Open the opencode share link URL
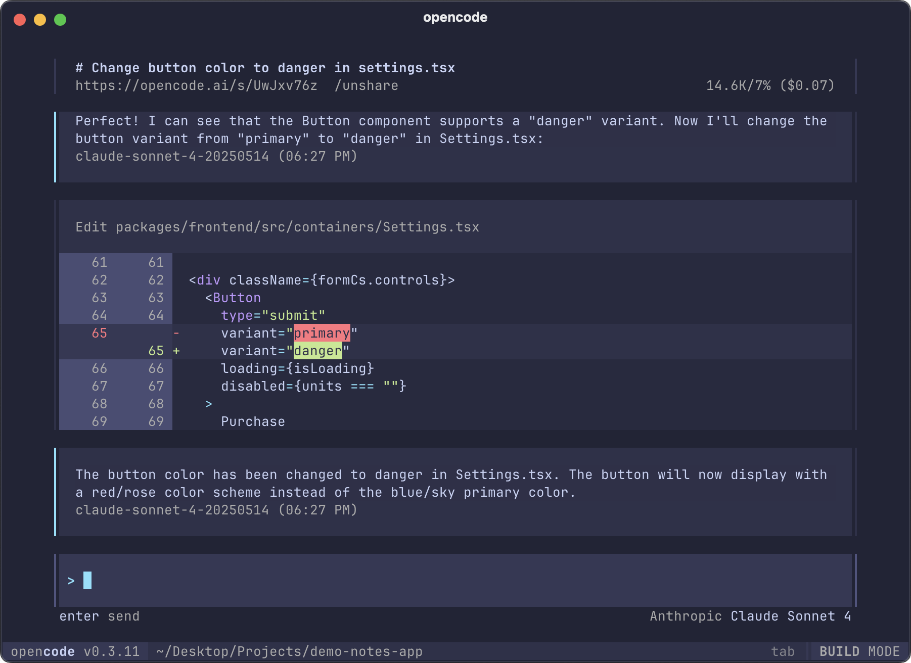This screenshot has height=663, width=911. tap(196, 85)
